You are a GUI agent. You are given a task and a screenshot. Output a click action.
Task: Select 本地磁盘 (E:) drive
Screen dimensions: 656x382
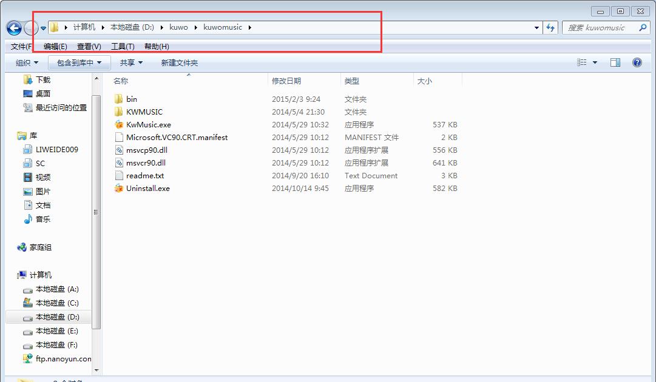57,331
